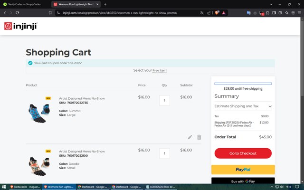Open extension with red notification badge

tap(261, 13)
